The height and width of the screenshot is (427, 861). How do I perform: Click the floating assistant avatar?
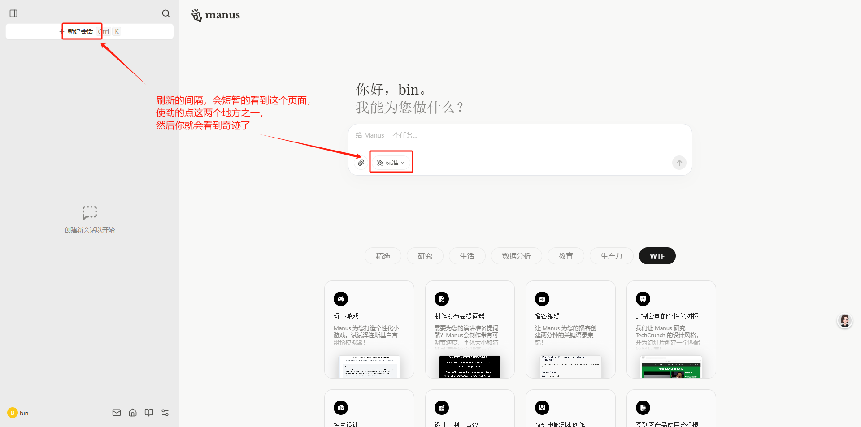click(845, 320)
